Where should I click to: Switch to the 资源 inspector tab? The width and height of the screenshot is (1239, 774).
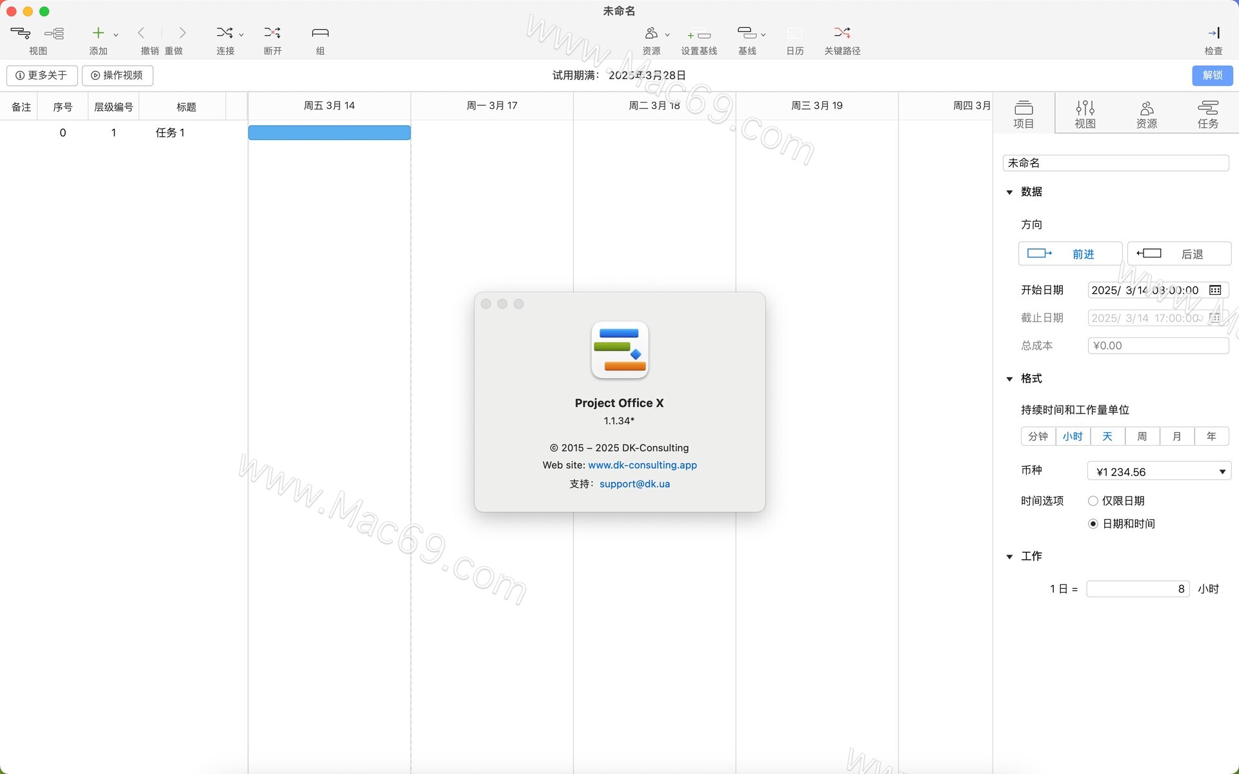[x=1147, y=114]
